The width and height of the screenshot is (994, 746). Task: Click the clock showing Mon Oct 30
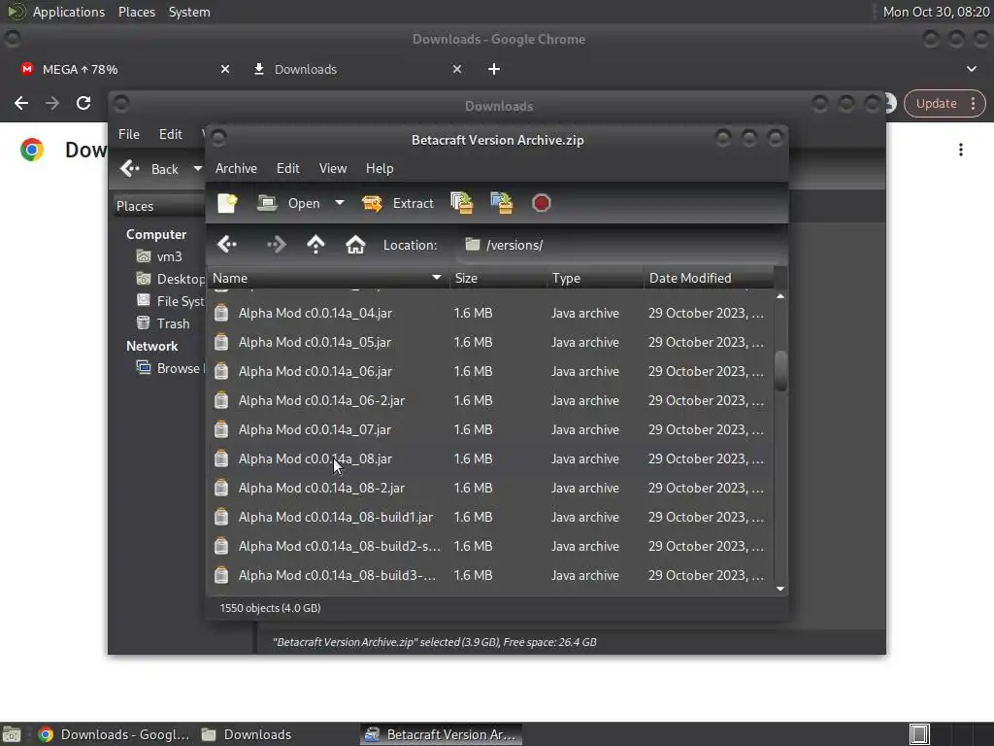coord(936,12)
